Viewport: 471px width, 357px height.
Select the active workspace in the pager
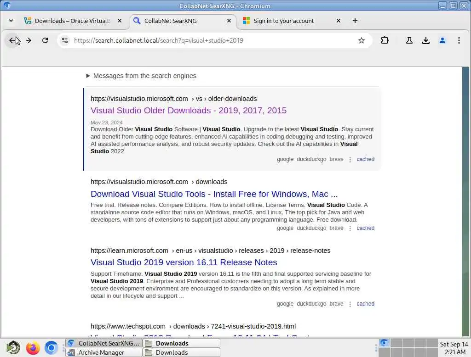coord(384,343)
